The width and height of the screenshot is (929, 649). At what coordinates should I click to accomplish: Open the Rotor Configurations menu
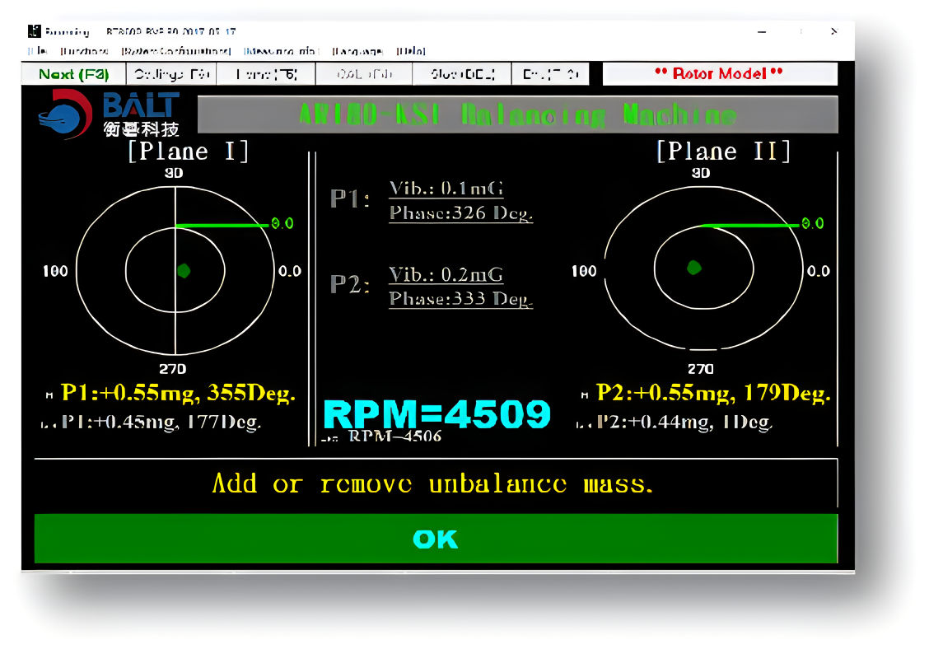coord(175,51)
